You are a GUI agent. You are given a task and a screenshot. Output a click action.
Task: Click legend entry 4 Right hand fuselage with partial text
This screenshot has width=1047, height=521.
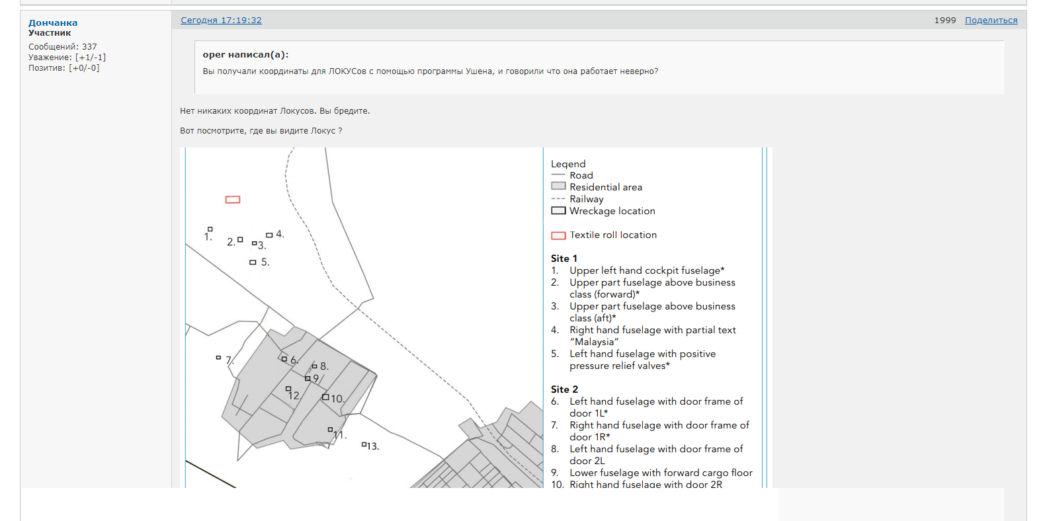(x=644, y=336)
